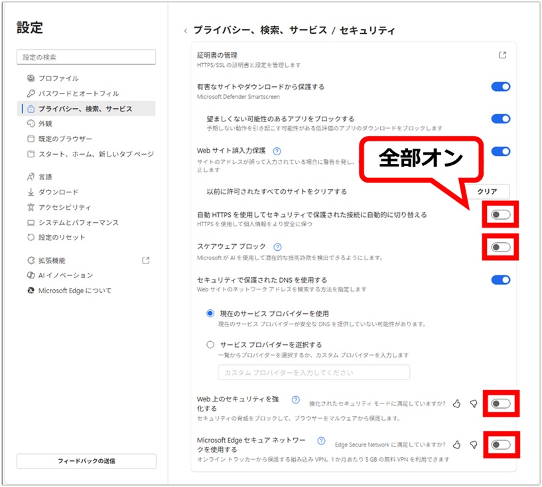This screenshot has height=487, width=542.
Task: Click the 設定の検索 search field
Action: point(86,58)
